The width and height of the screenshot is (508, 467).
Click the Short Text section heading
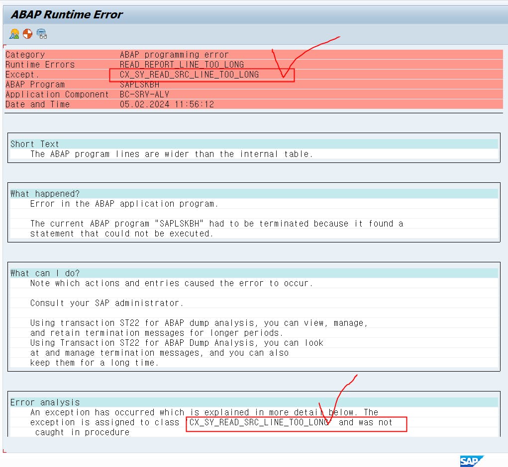pyautogui.click(x=35, y=144)
